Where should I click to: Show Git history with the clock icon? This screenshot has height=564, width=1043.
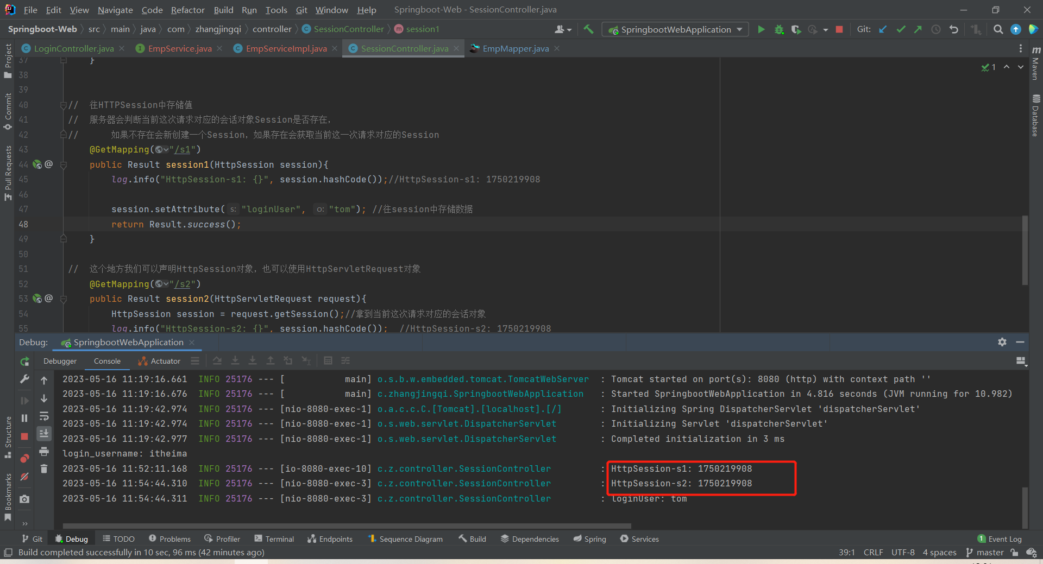click(935, 29)
